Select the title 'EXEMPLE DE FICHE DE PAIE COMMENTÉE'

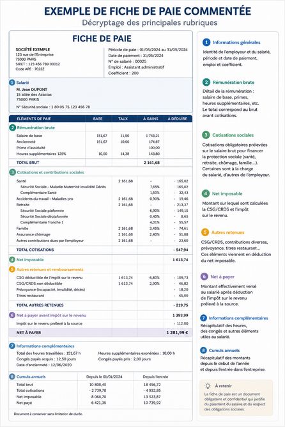[148, 11]
